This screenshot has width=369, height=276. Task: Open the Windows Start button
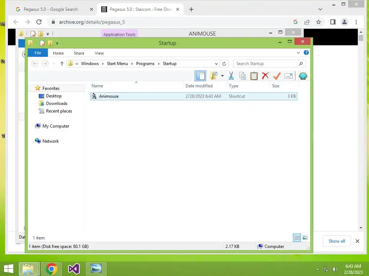9,269
